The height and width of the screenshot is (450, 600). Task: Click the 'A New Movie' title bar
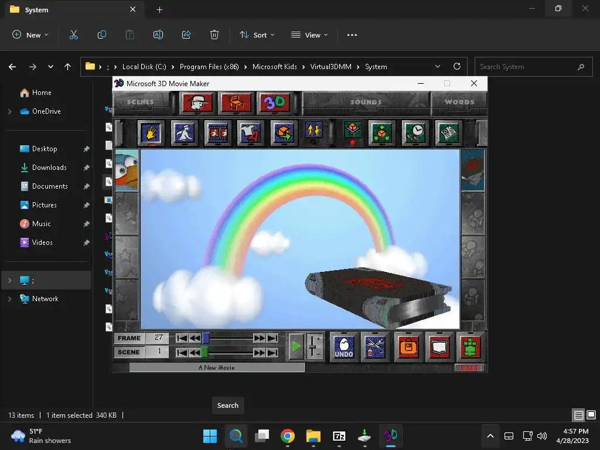click(217, 367)
